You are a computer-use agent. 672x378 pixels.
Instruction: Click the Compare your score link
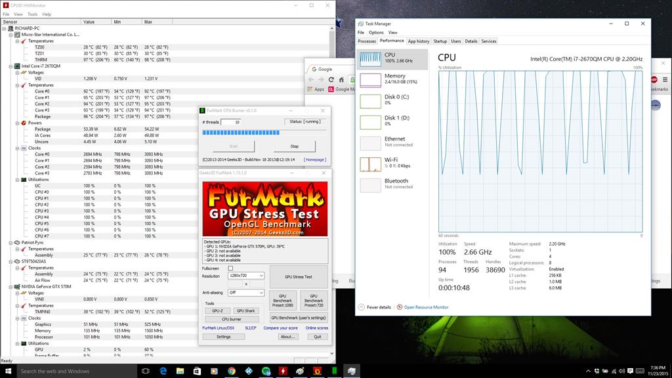point(280,328)
